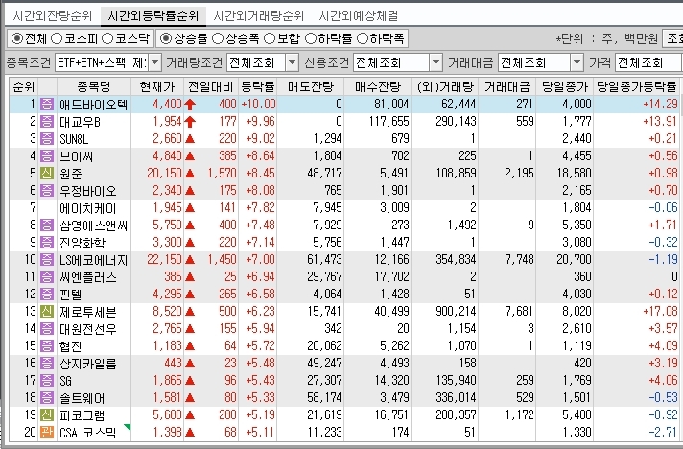Sort by the 순위 column header
Image resolution: width=683 pixels, height=449 pixels.
pyautogui.click(x=24, y=86)
